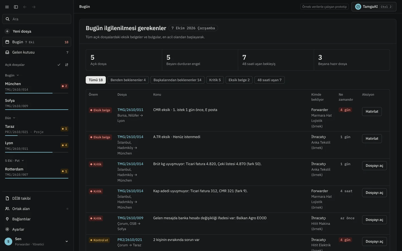
Task: Open the file for Kap adedi uyuşmuyor row
Action: [374, 193]
